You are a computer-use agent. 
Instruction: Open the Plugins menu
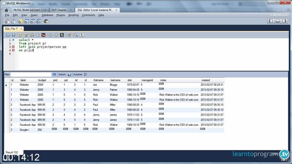[x=61, y=15]
